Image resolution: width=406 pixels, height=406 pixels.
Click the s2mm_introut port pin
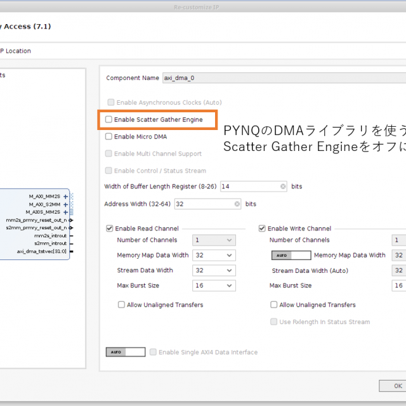(71, 243)
